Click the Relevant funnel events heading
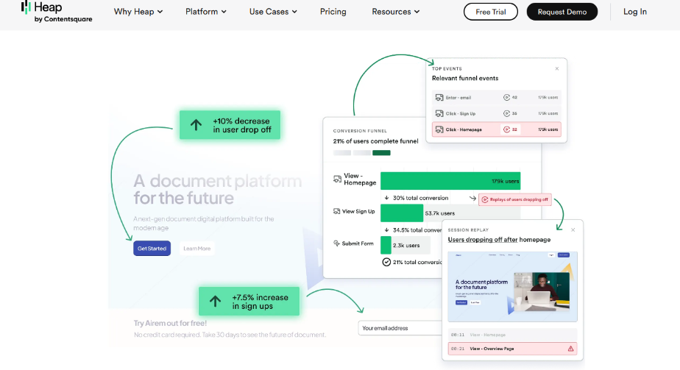 pyautogui.click(x=465, y=79)
